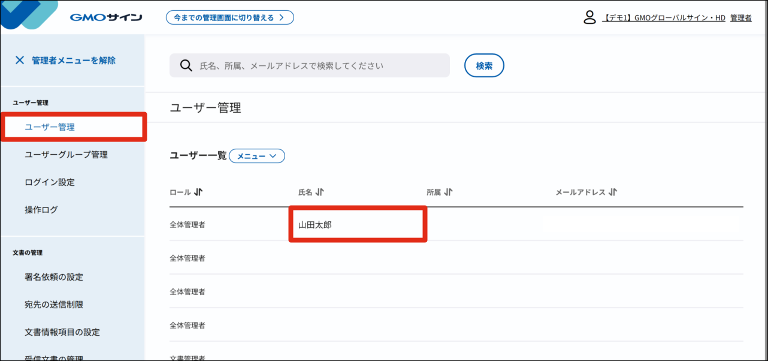Viewport: 768px width, 361px height.
Task: Sort the list by ロール column
Action: tap(199, 192)
